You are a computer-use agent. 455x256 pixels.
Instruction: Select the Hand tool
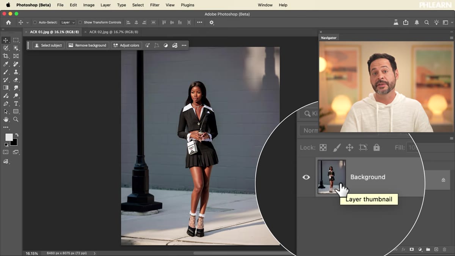coord(6,120)
